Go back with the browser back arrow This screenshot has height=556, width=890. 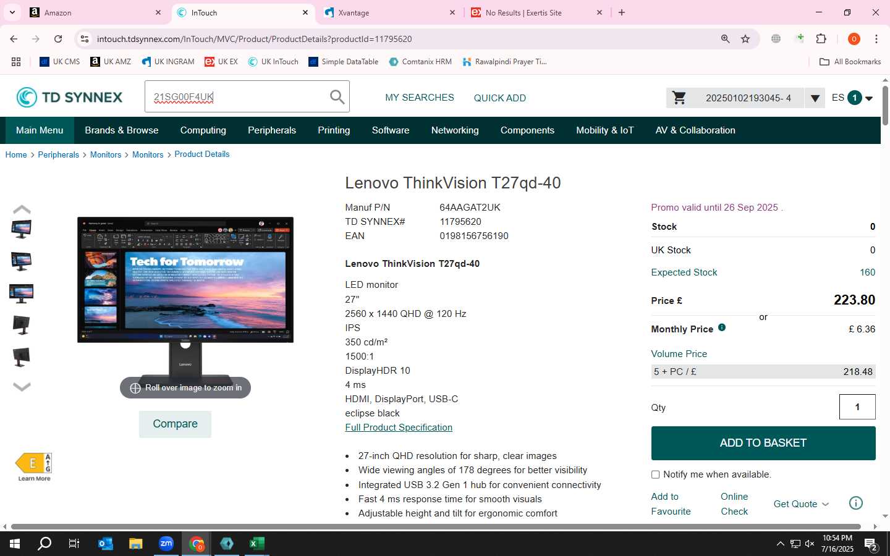(x=14, y=39)
